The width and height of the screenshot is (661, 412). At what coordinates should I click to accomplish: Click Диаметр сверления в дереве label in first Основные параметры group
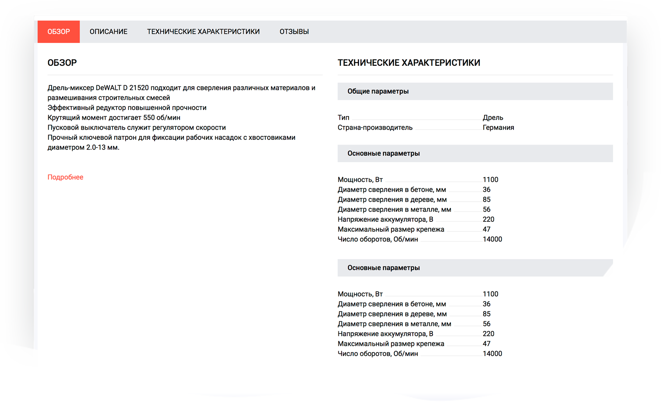(392, 199)
